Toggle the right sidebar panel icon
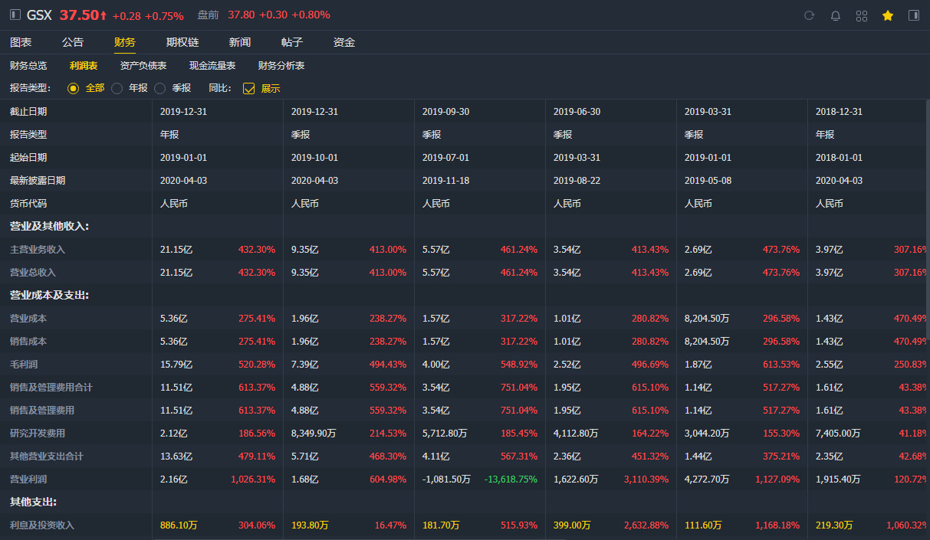The width and height of the screenshot is (930, 540). tap(914, 15)
